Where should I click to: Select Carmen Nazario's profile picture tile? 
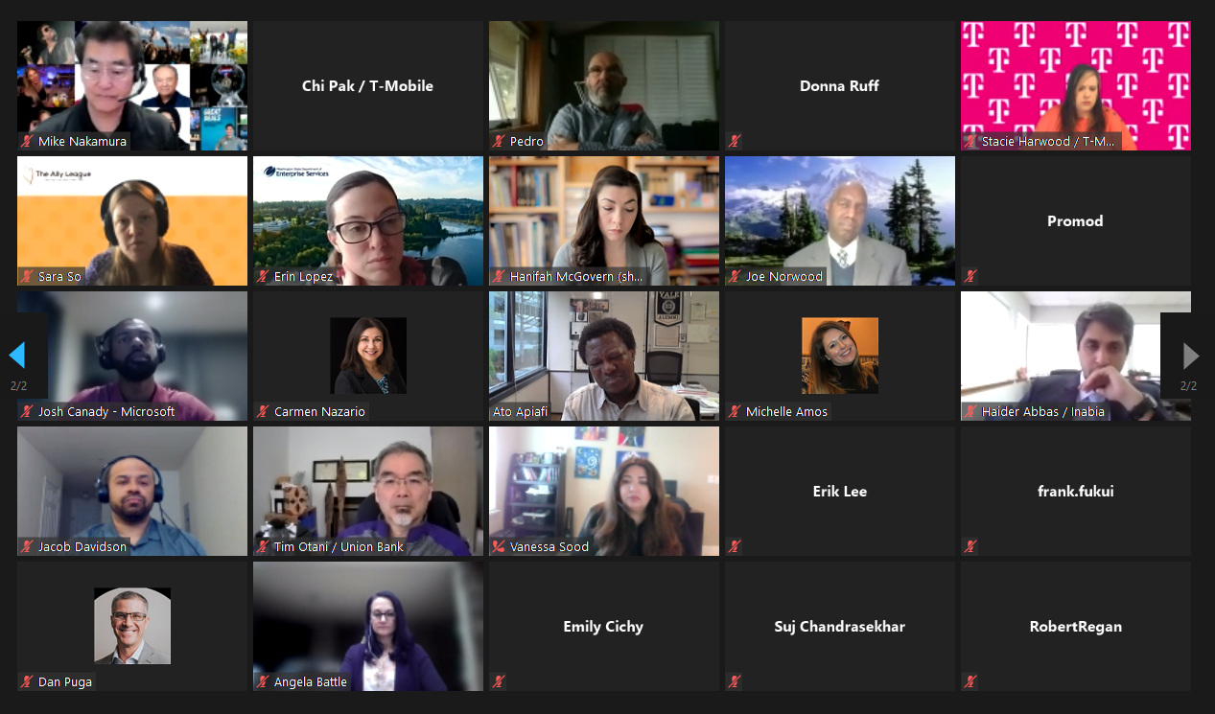(x=368, y=357)
